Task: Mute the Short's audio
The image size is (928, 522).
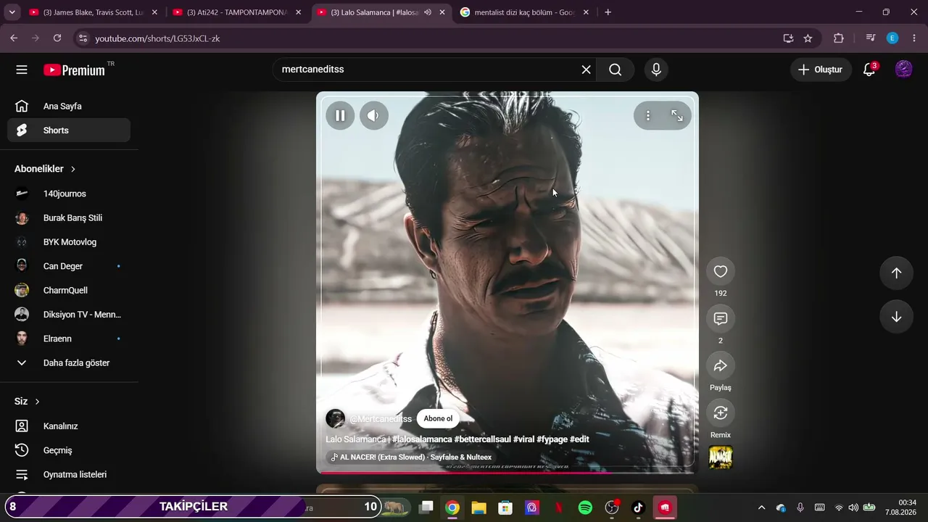Action: 373,115
